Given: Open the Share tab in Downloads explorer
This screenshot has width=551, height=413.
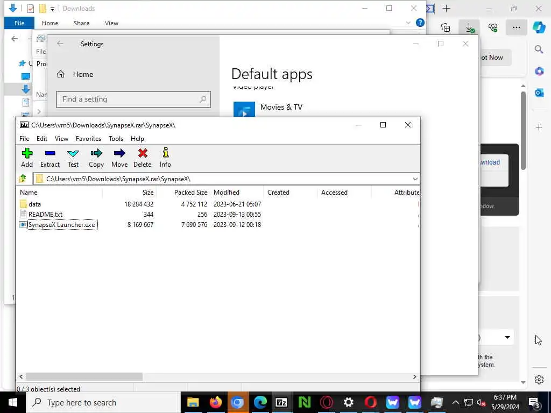Looking at the screenshot, I should (81, 23).
